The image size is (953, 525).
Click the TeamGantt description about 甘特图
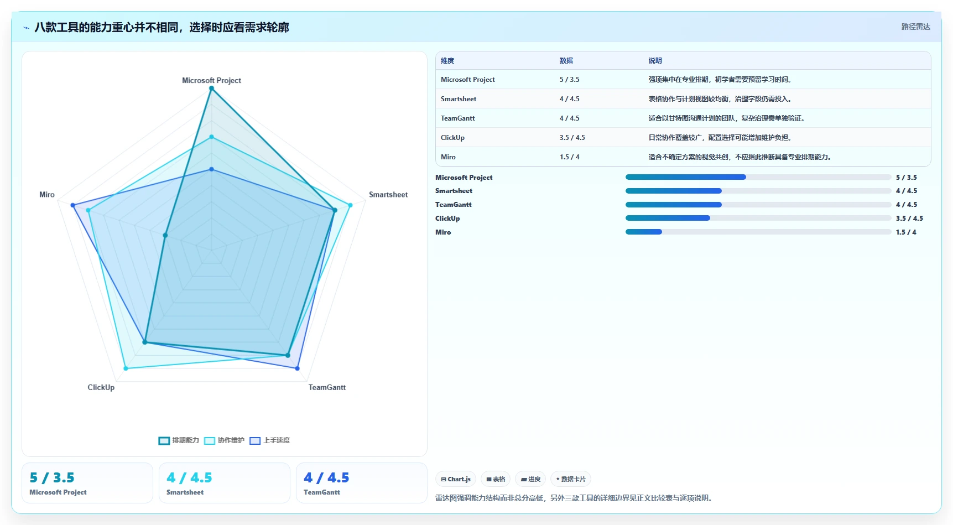coord(728,118)
